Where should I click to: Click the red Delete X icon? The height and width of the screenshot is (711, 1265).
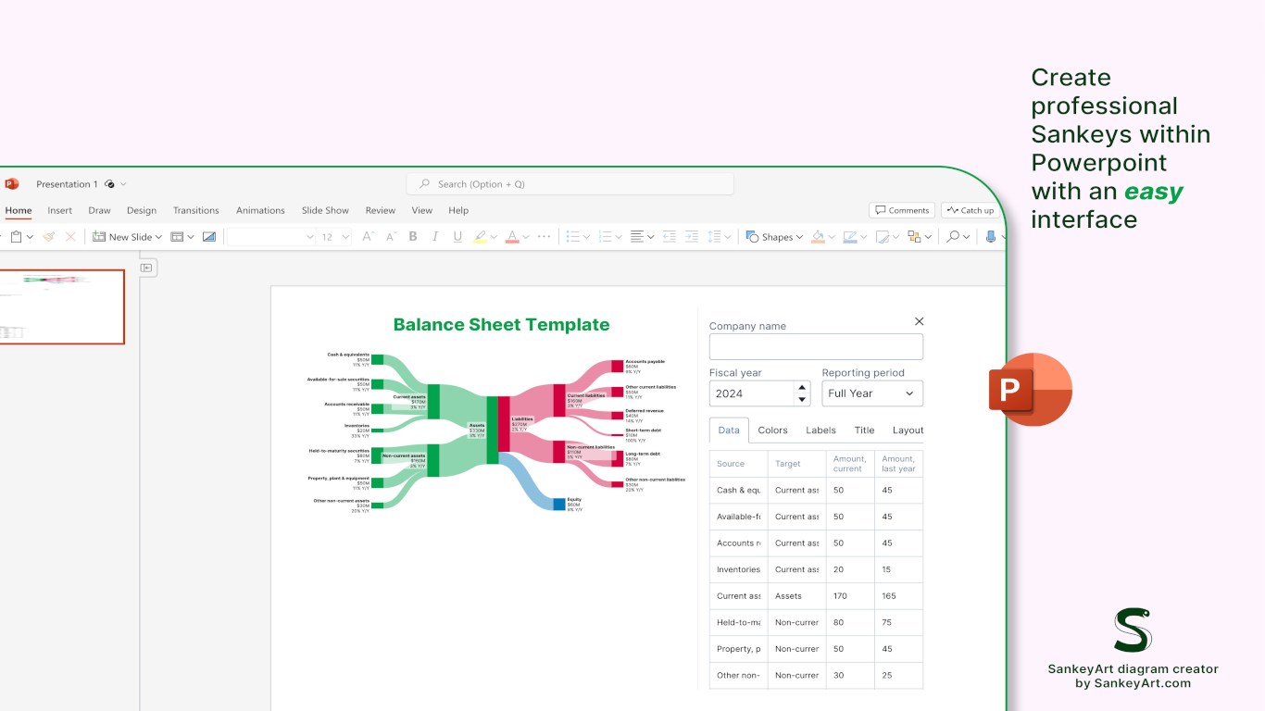[x=70, y=237]
